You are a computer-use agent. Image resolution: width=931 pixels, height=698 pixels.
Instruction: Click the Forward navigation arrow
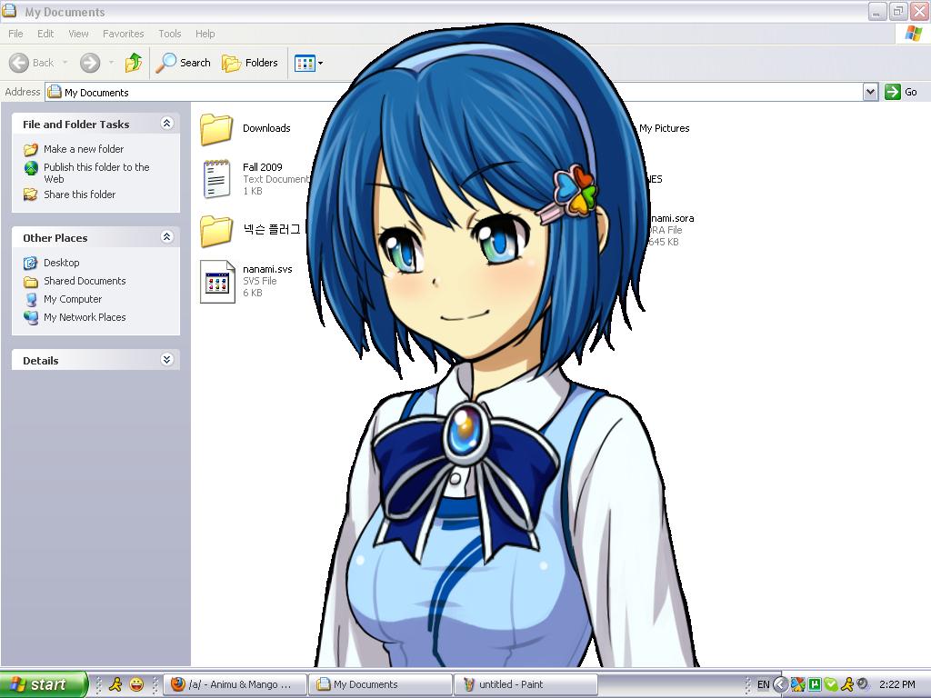(x=90, y=63)
